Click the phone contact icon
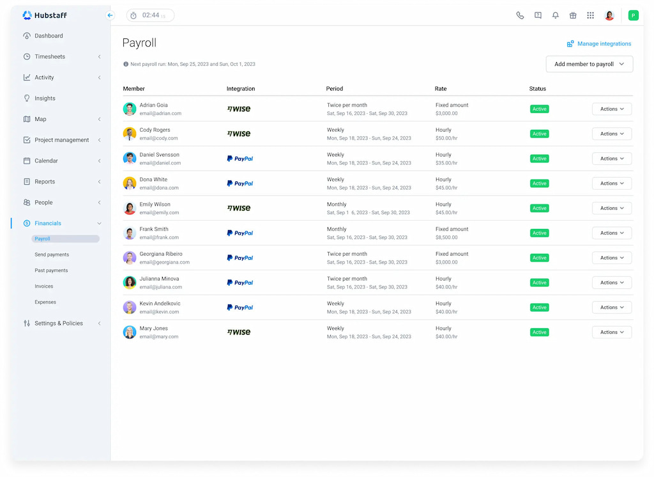Image resolution: width=654 pixels, height=477 pixels. (x=520, y=15)
